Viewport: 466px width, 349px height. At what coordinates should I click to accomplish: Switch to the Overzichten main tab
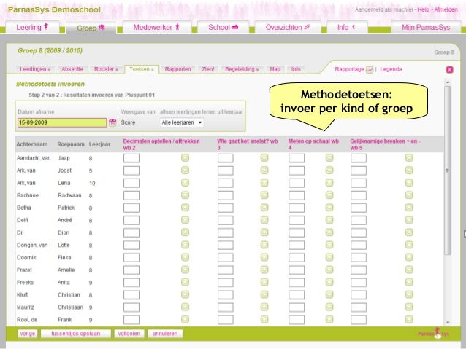tap(287, 27)
